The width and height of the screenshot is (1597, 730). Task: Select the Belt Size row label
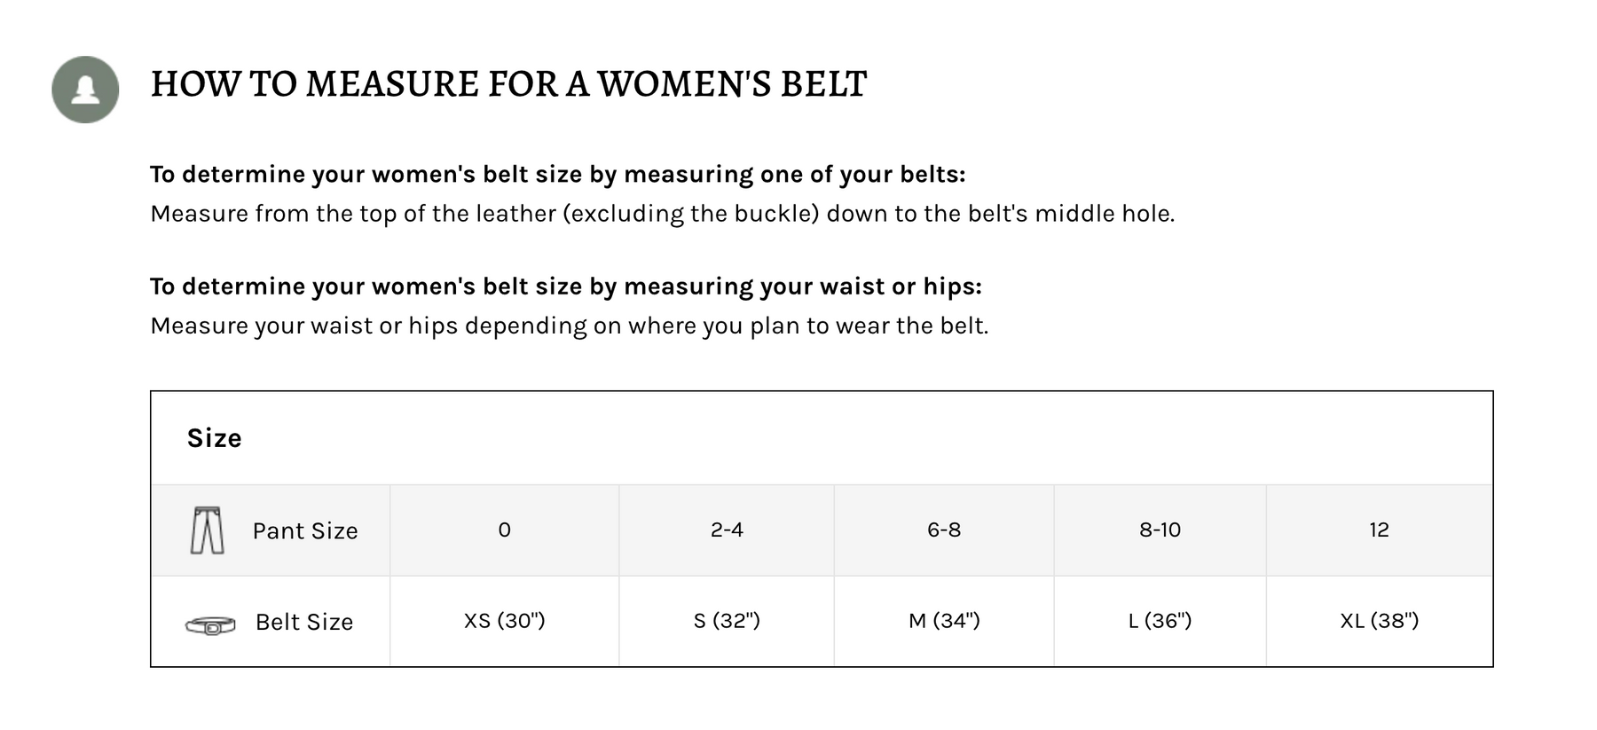(x=304, y=622)
